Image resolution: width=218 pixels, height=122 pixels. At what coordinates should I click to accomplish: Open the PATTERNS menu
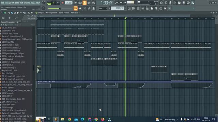15,3
